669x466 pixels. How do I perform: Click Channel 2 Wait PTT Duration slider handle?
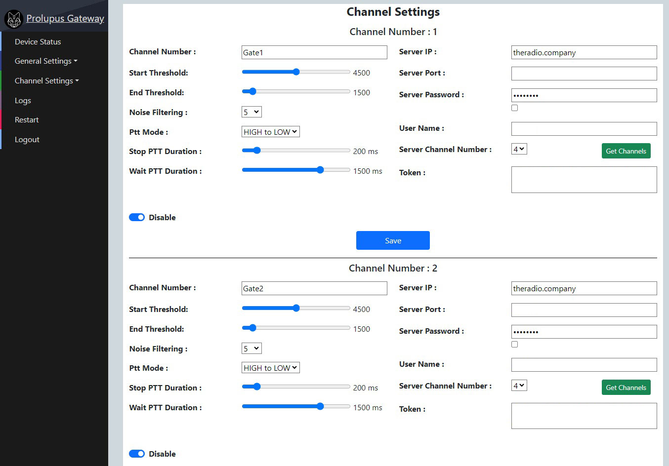tap(320, 406)
